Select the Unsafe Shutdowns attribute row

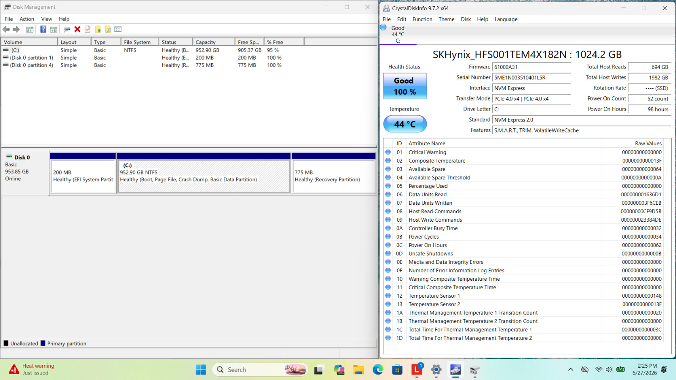[x=523, y=254]
